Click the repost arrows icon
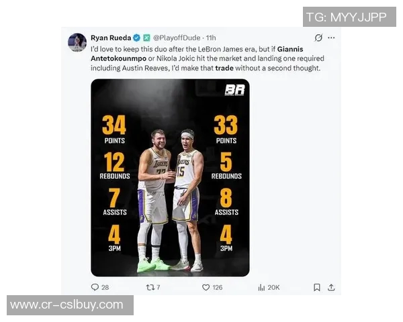This screenshot has width=403, height=322. click(x=150, y=287)
